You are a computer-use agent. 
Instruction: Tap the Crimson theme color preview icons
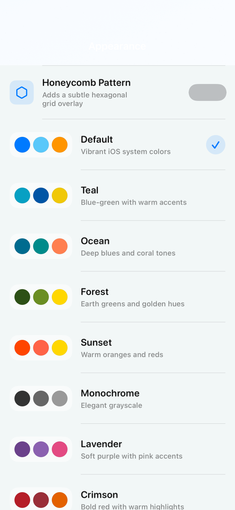[41, 500]
